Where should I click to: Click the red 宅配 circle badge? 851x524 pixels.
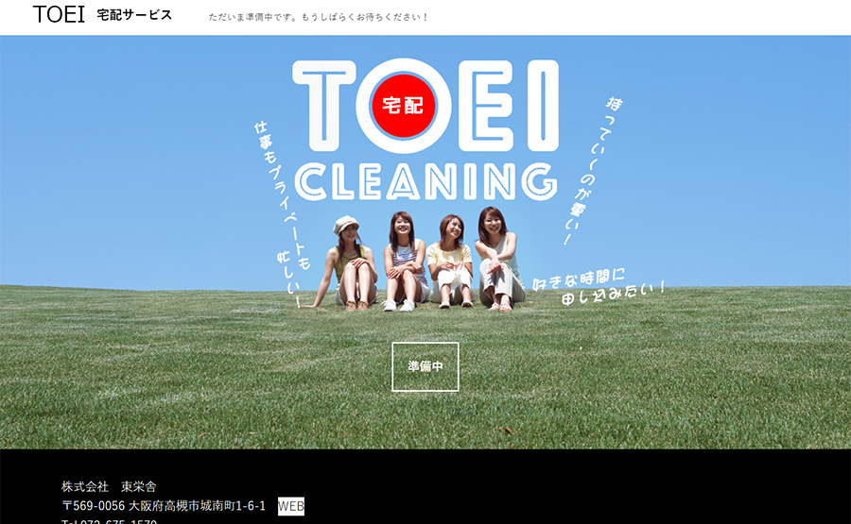coord(403,105)
